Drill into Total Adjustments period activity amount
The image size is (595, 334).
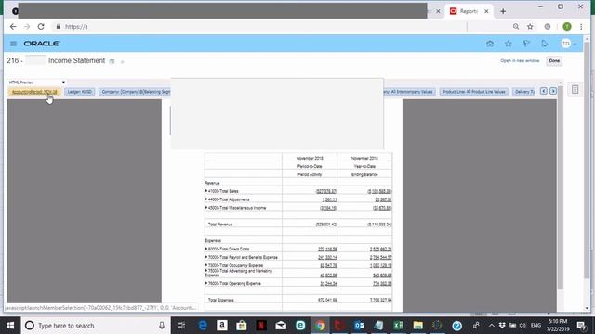(329, 199)
